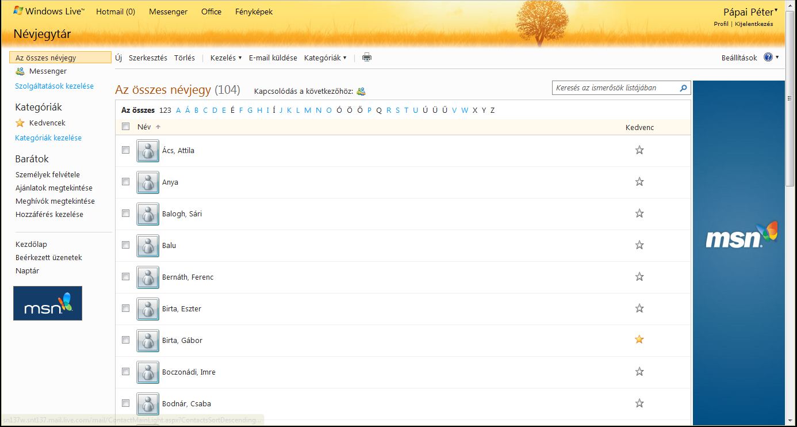This screenshot has width=797, height=427.
Task: Click the Messenger icon in left sidebar
Action: point(20,71)
